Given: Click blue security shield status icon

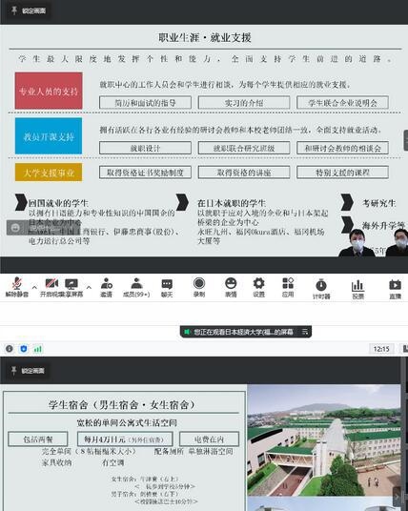Looking at the screenshot, I should pos(24,349).
